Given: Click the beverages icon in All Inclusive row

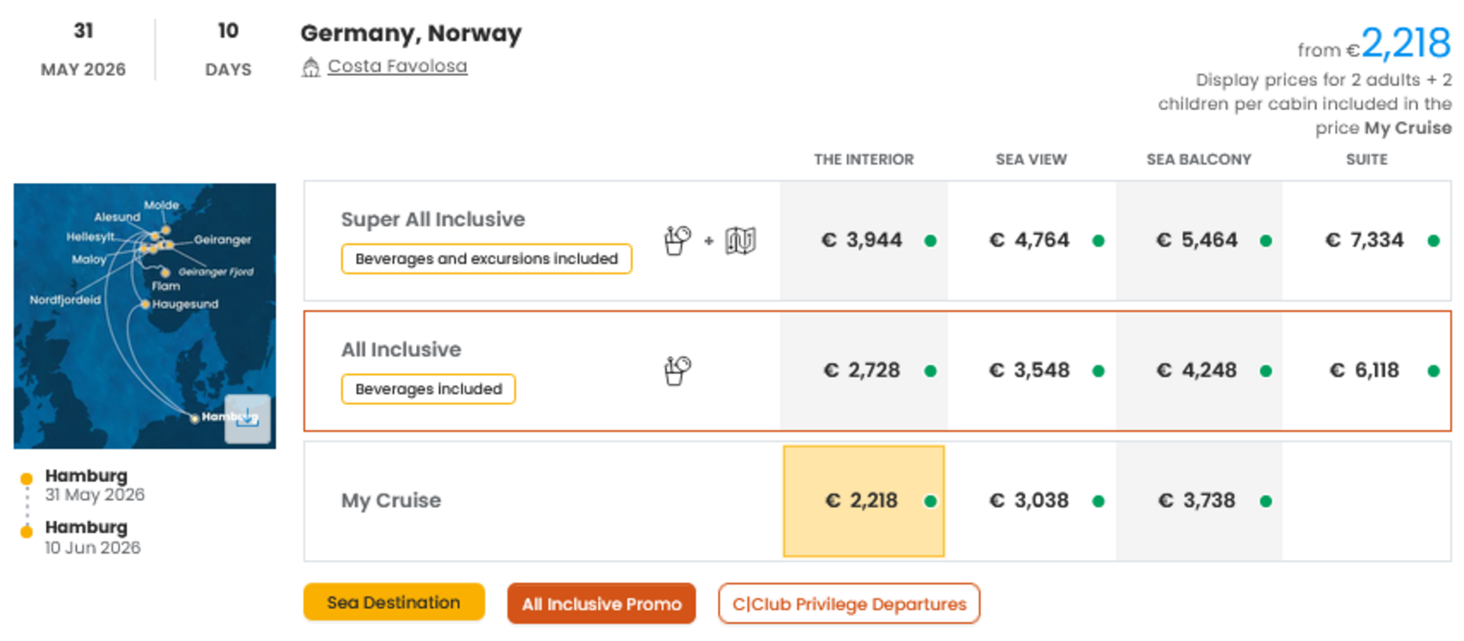Looking at the screenshot, I should click(x=677, y=370).
